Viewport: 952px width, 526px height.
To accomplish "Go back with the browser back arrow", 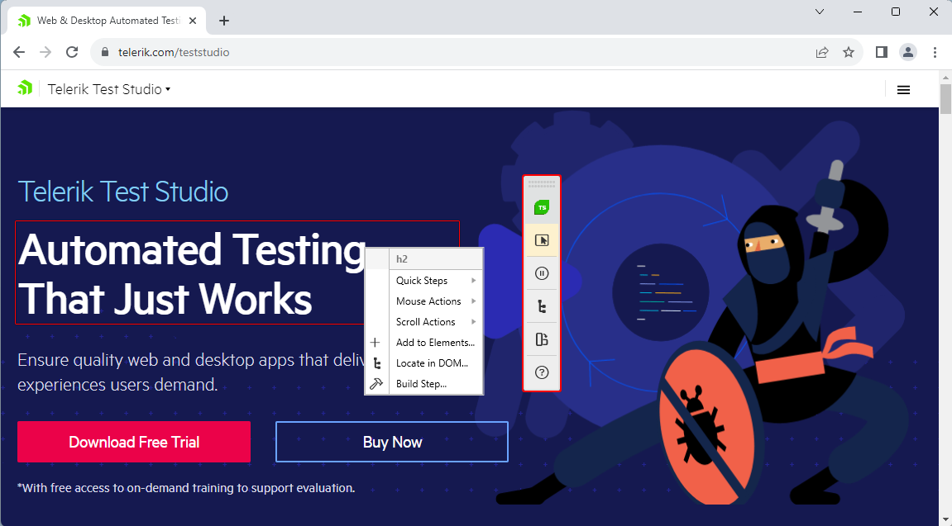I will 19,52.
